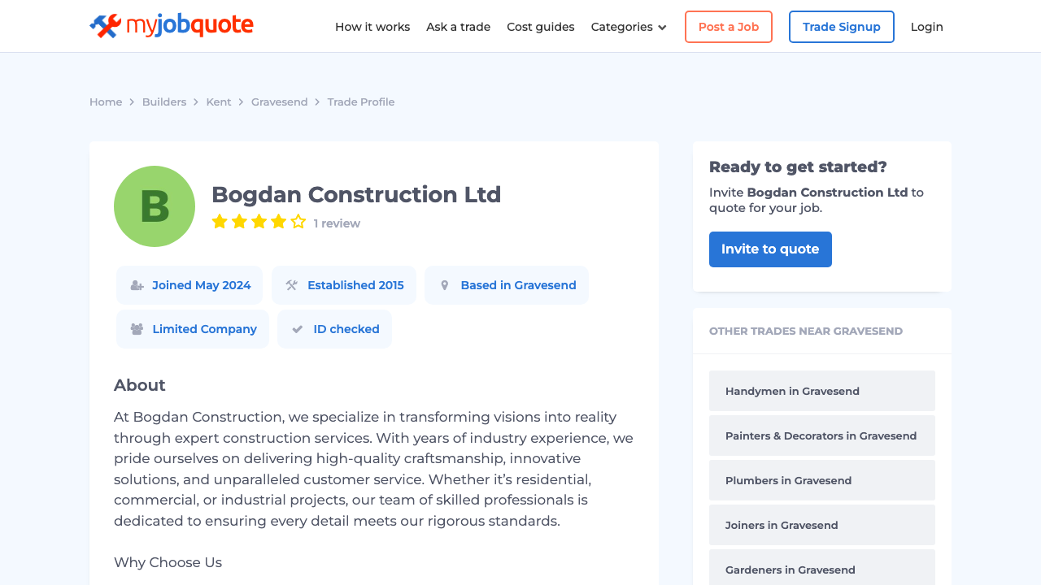1041x585 pixels.
Task: Click the first gold rating star
Action: click(x=218, y=220)
